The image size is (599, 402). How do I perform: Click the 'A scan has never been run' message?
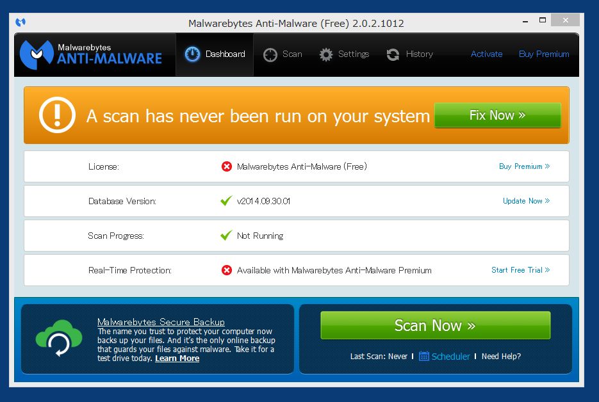(258, 116)
